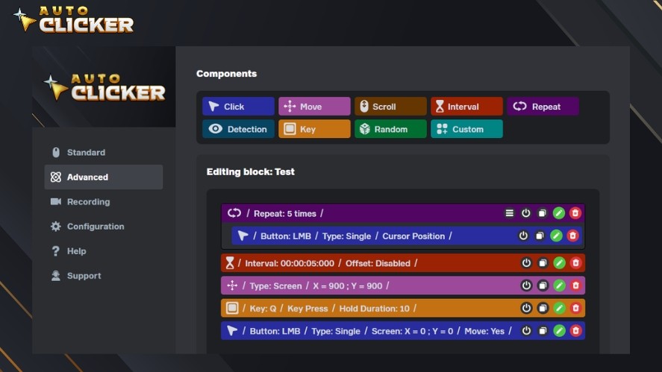Image resolution: width=662 pixels, height=372 pixels.
Task: Duplicate the Cursor Position click row
Action: click(540, 236)
